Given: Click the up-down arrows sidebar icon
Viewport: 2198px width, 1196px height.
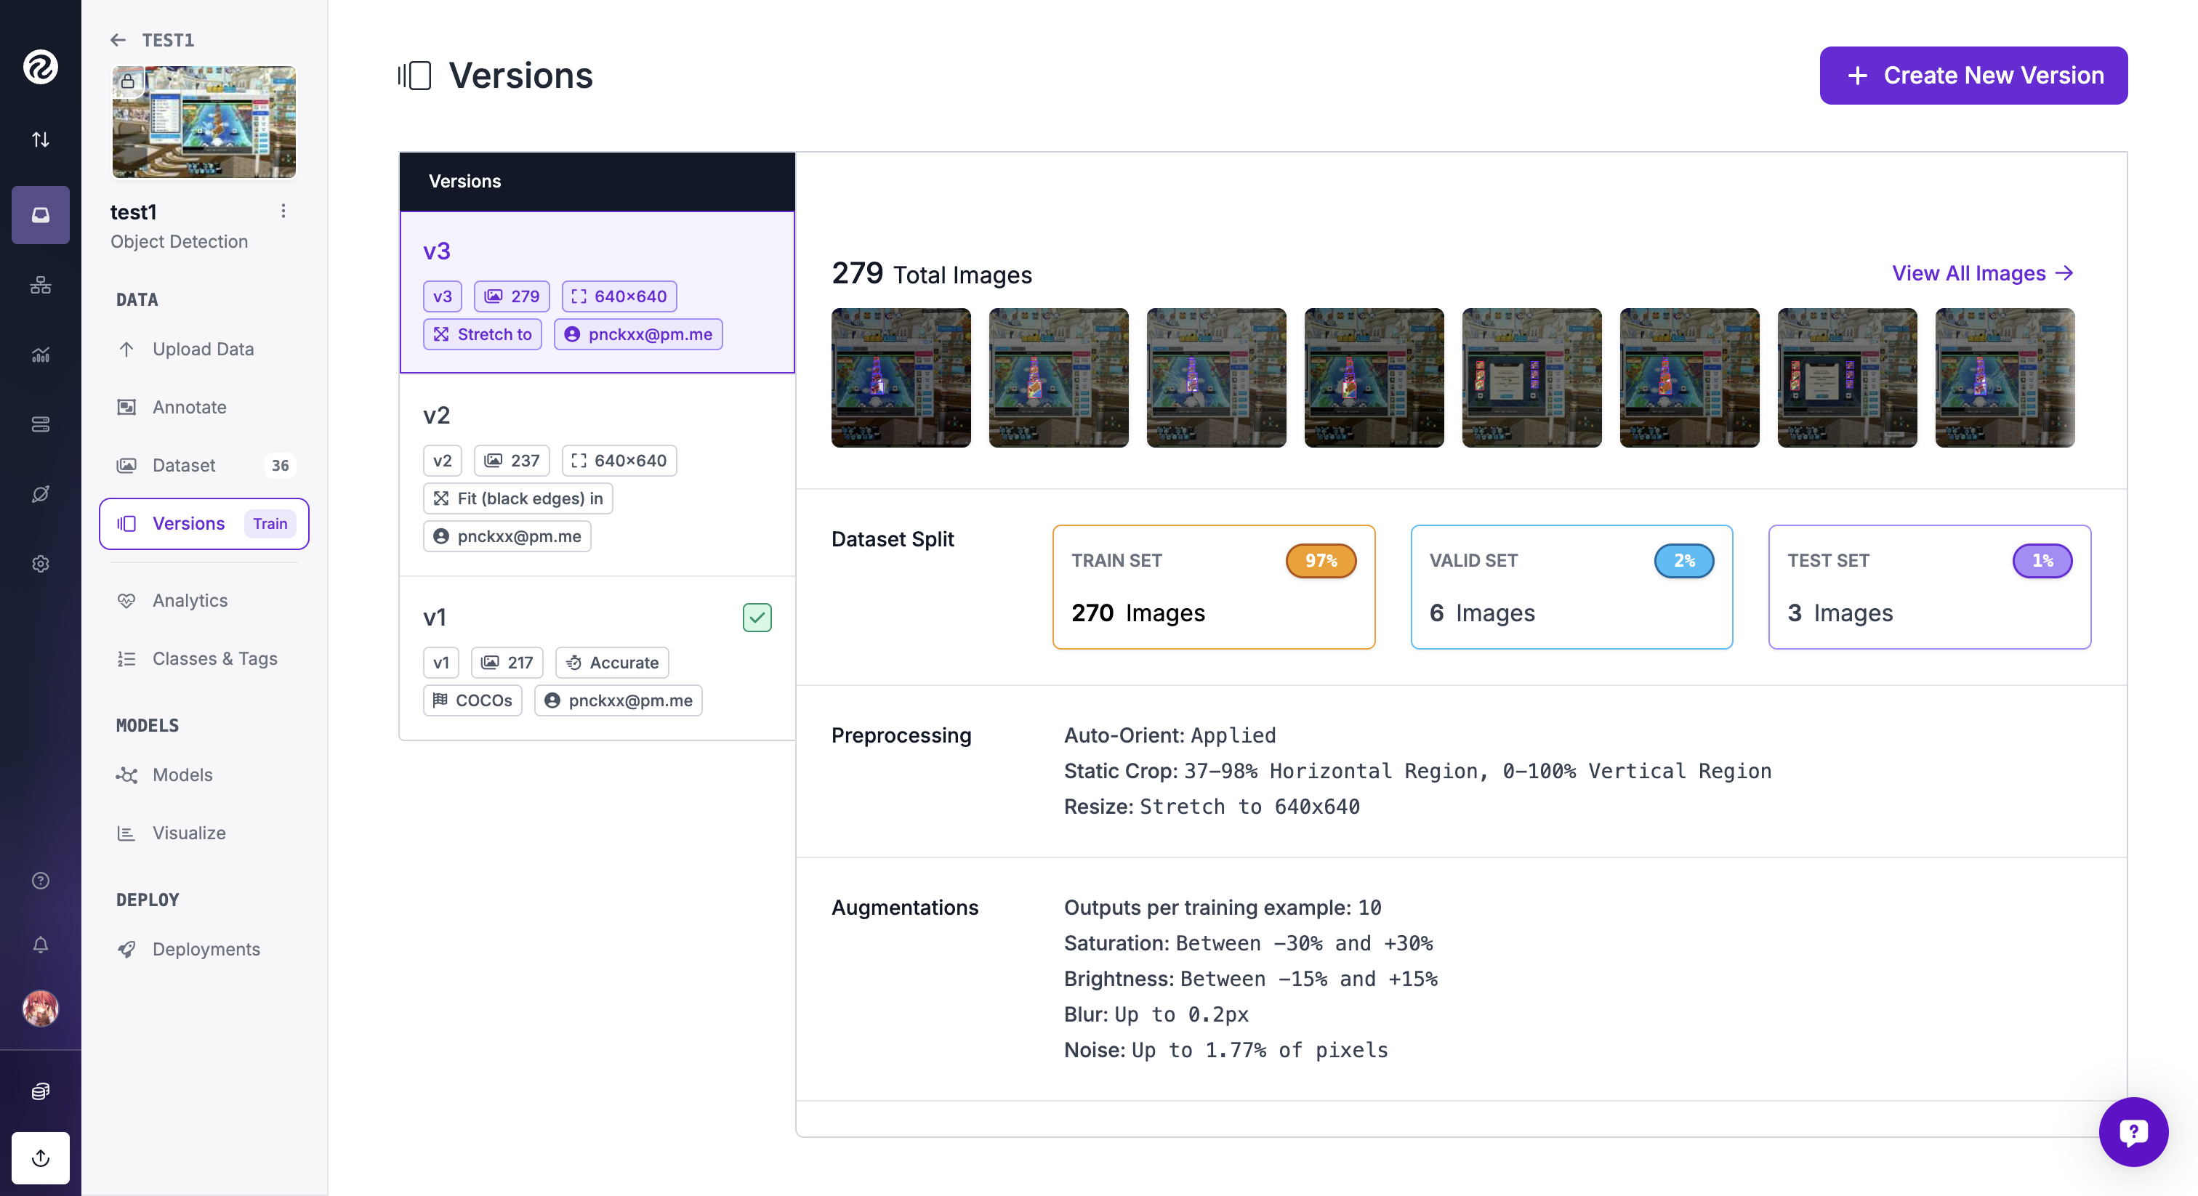Looking at the screenshot, I should (x=40, y=139).
